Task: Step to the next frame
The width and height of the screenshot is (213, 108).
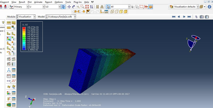Action: (x=184, y=17)
